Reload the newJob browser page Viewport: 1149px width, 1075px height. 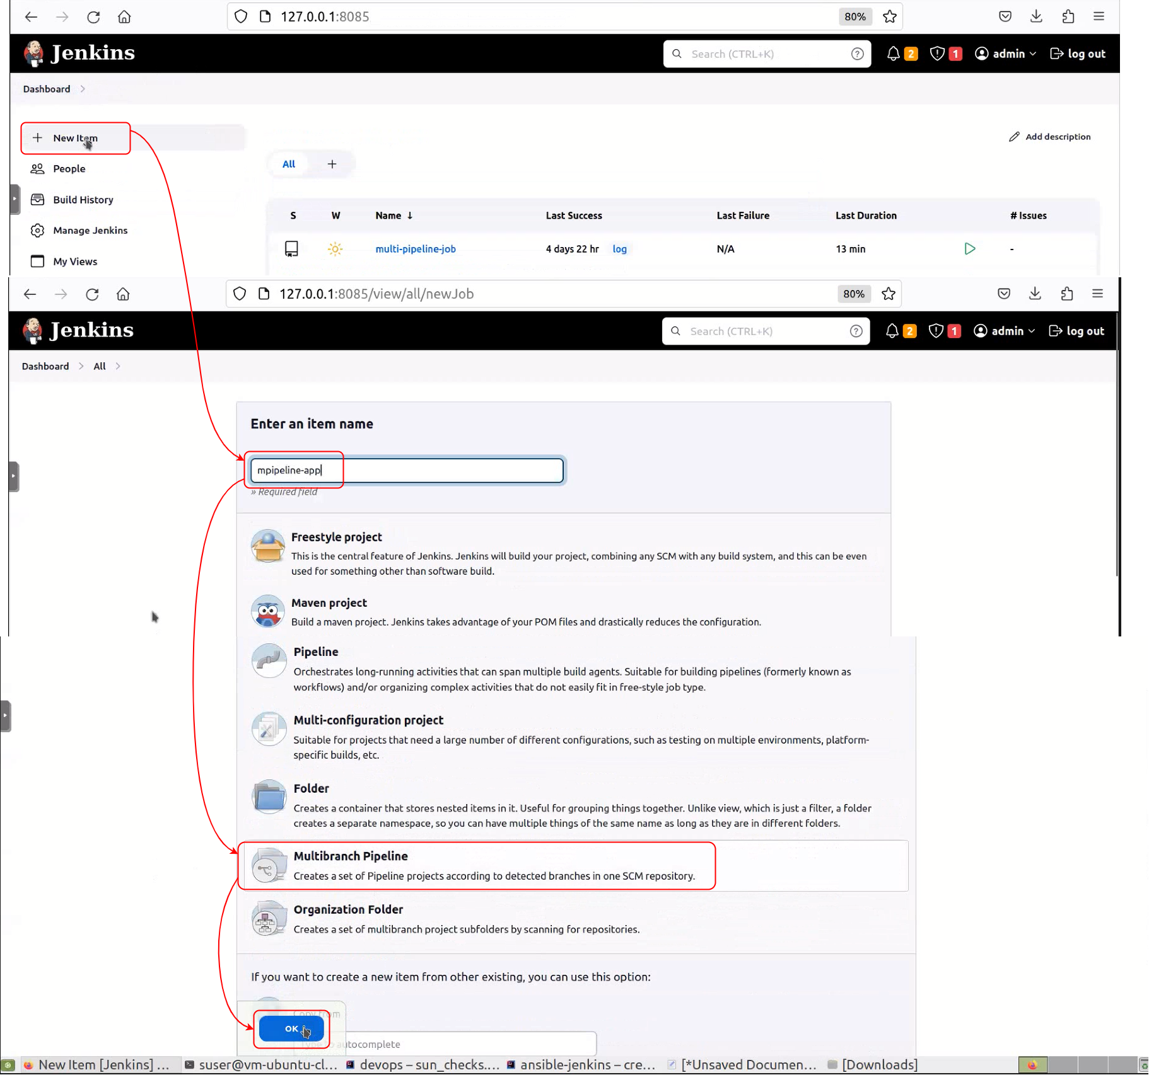tap(92, 294)
